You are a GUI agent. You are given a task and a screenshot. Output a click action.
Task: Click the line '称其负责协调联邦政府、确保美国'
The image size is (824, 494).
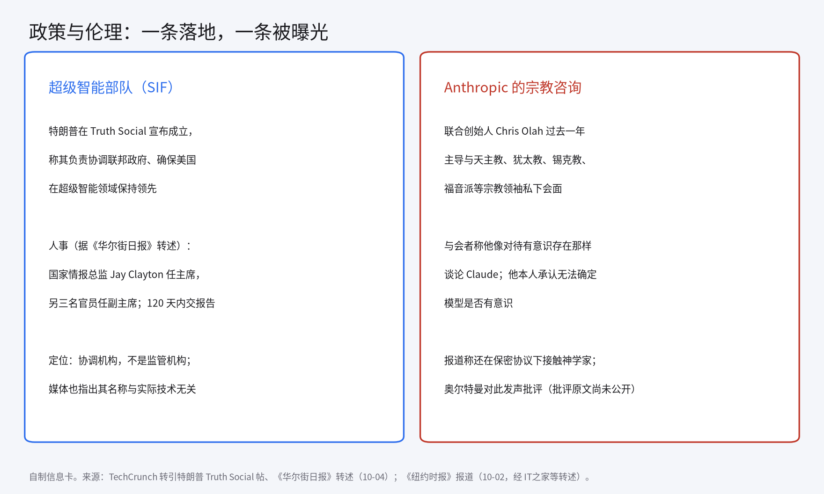tap(122, 160)
